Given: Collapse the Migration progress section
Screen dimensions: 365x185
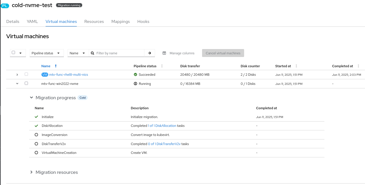Looking at the screenshot, I should coord(31,98).
